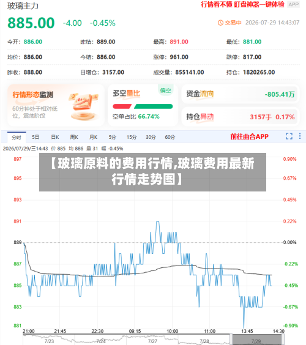Click the 885.00 current price
The height and width of the screenshot is (345, 306).
31,23
